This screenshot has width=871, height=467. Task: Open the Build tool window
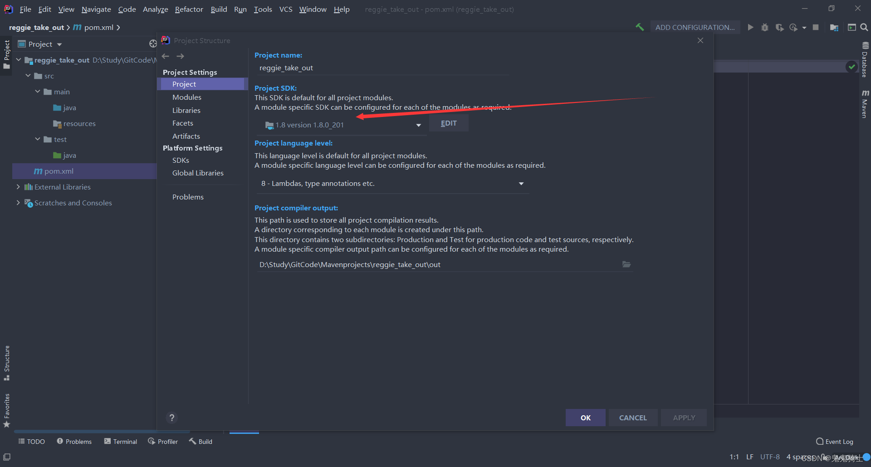click(x=201, y=442)
